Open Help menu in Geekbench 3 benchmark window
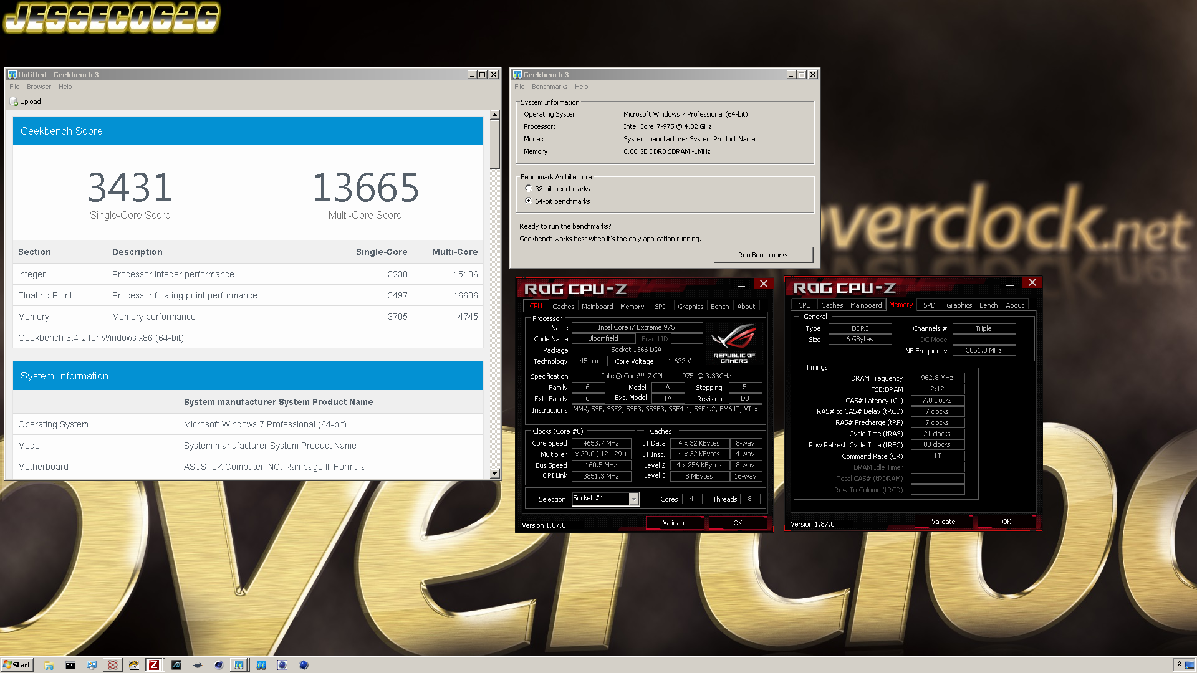The image size is (1197, 673). click(x=582, y=87)
